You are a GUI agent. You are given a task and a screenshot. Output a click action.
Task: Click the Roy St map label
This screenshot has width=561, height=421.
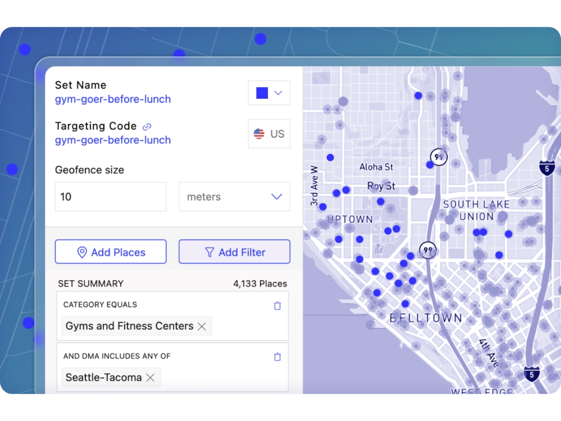coord(381,186)
